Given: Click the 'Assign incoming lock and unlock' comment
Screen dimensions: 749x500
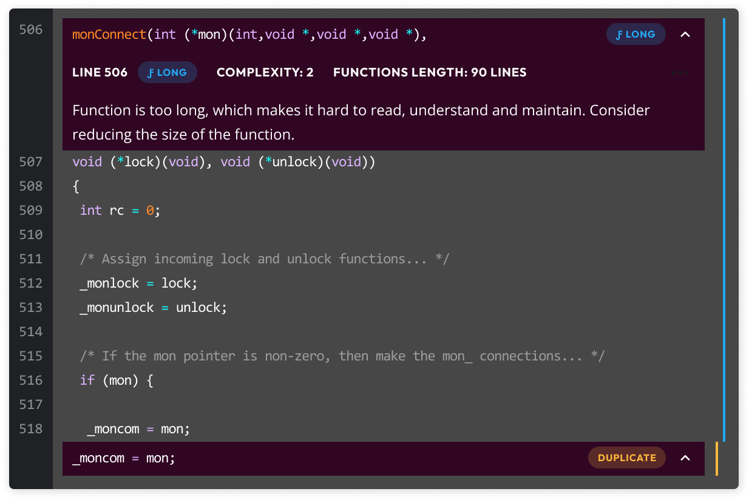Looking at the screenshot, I should (265, 259).
